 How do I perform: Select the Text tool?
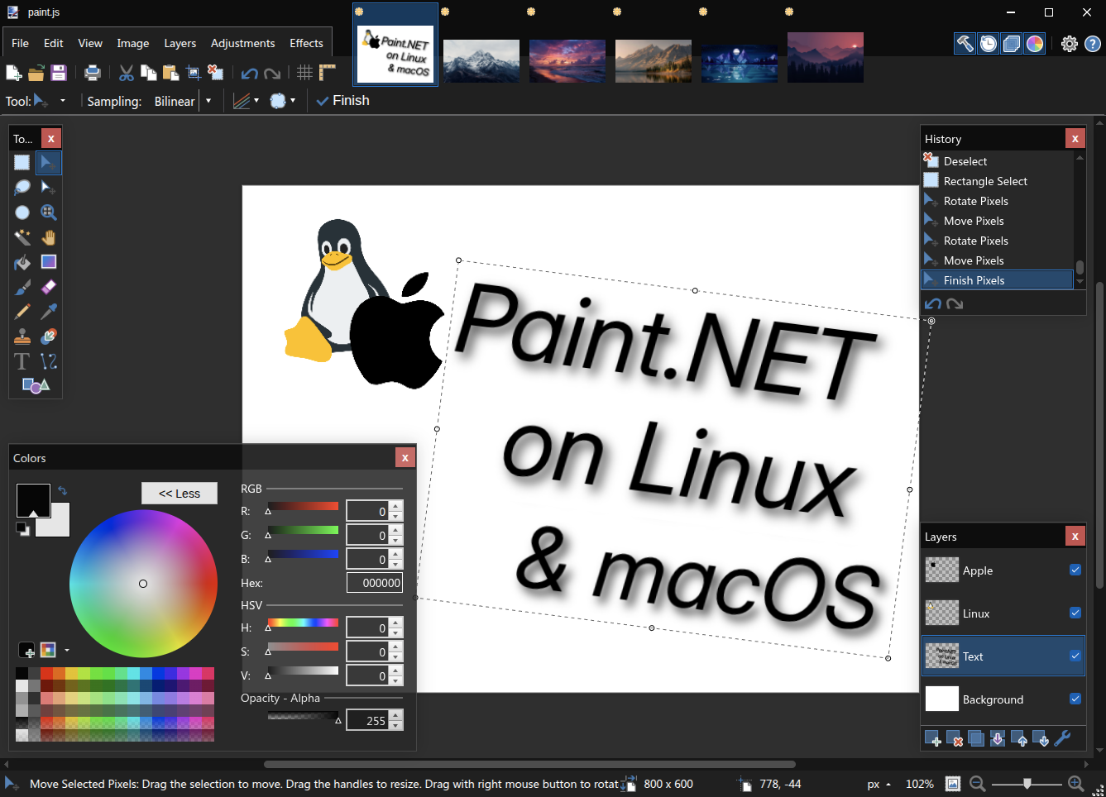pyautogui.click(x=22, y=361)
